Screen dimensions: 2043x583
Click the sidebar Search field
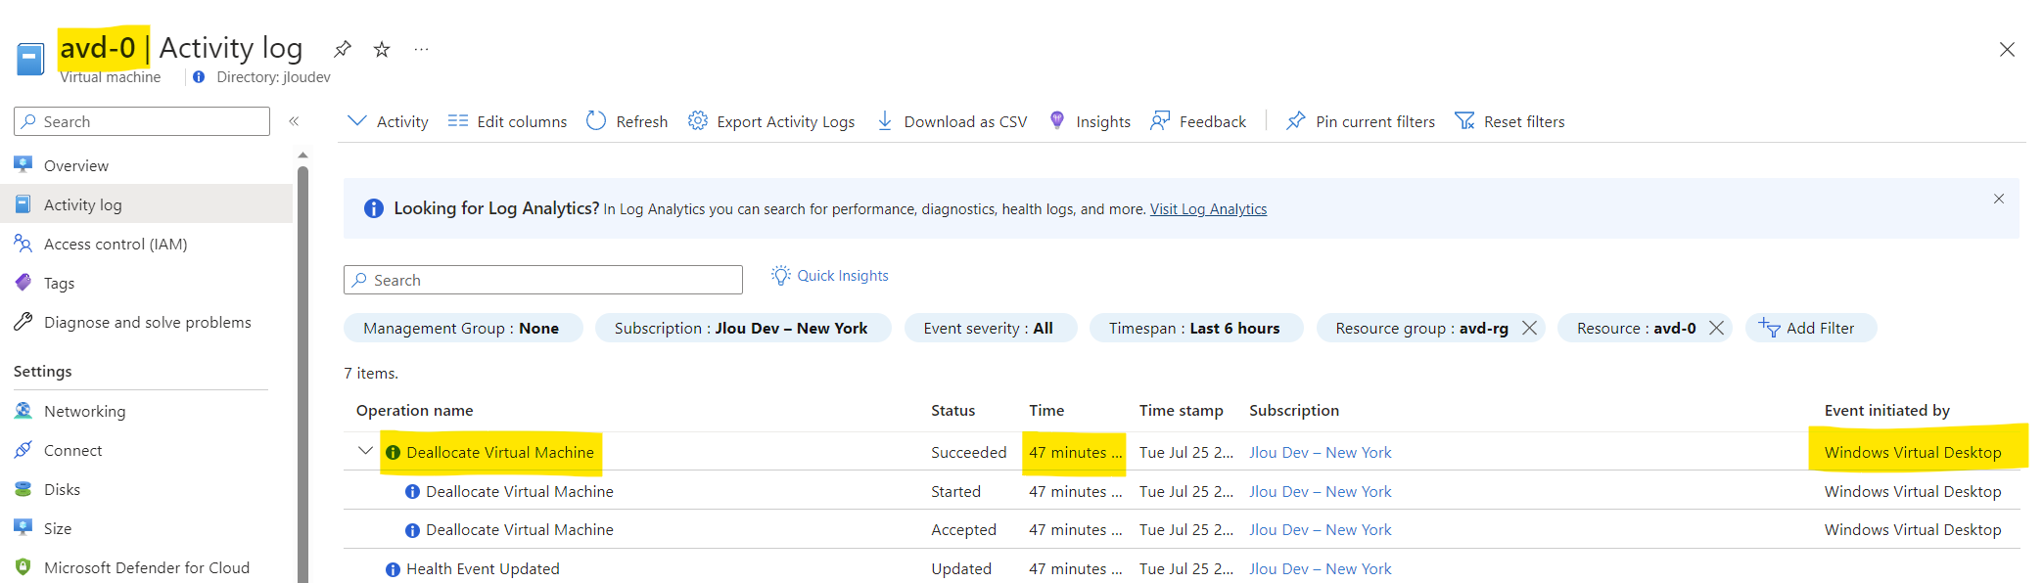142,121
